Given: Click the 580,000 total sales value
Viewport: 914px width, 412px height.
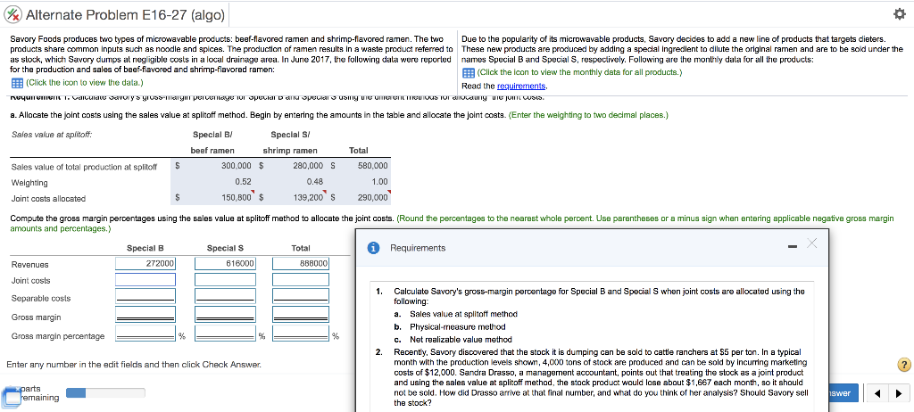Looking at the screenshot, I should [373, 166].
